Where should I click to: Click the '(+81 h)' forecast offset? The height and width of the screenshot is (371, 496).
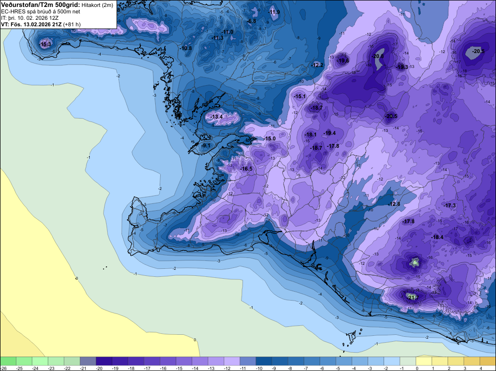pos(72,24)
